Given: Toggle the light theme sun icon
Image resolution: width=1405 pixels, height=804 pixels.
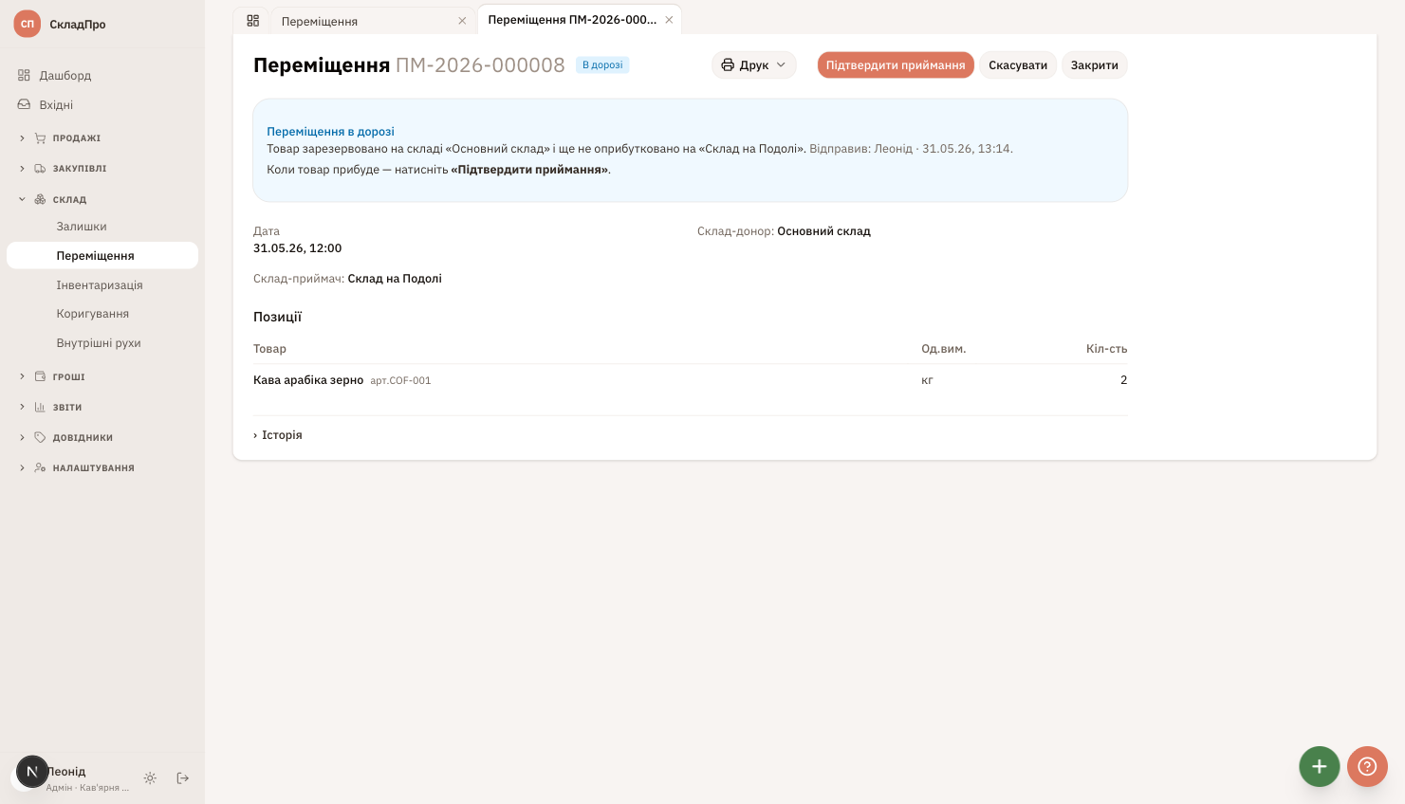Looking at the screenshot, I should [x=150, y=778].
